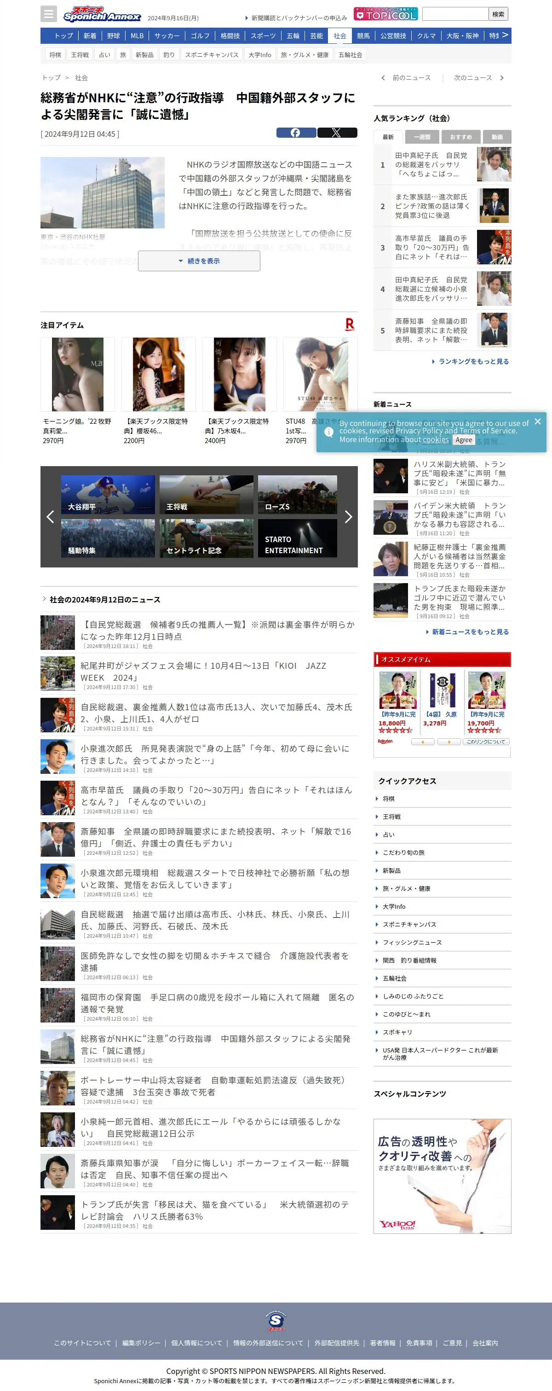Open 大谷翔平 carousel tile
Image resolution: width=552 pixels, height=1391 pixels.
(108, 495)
